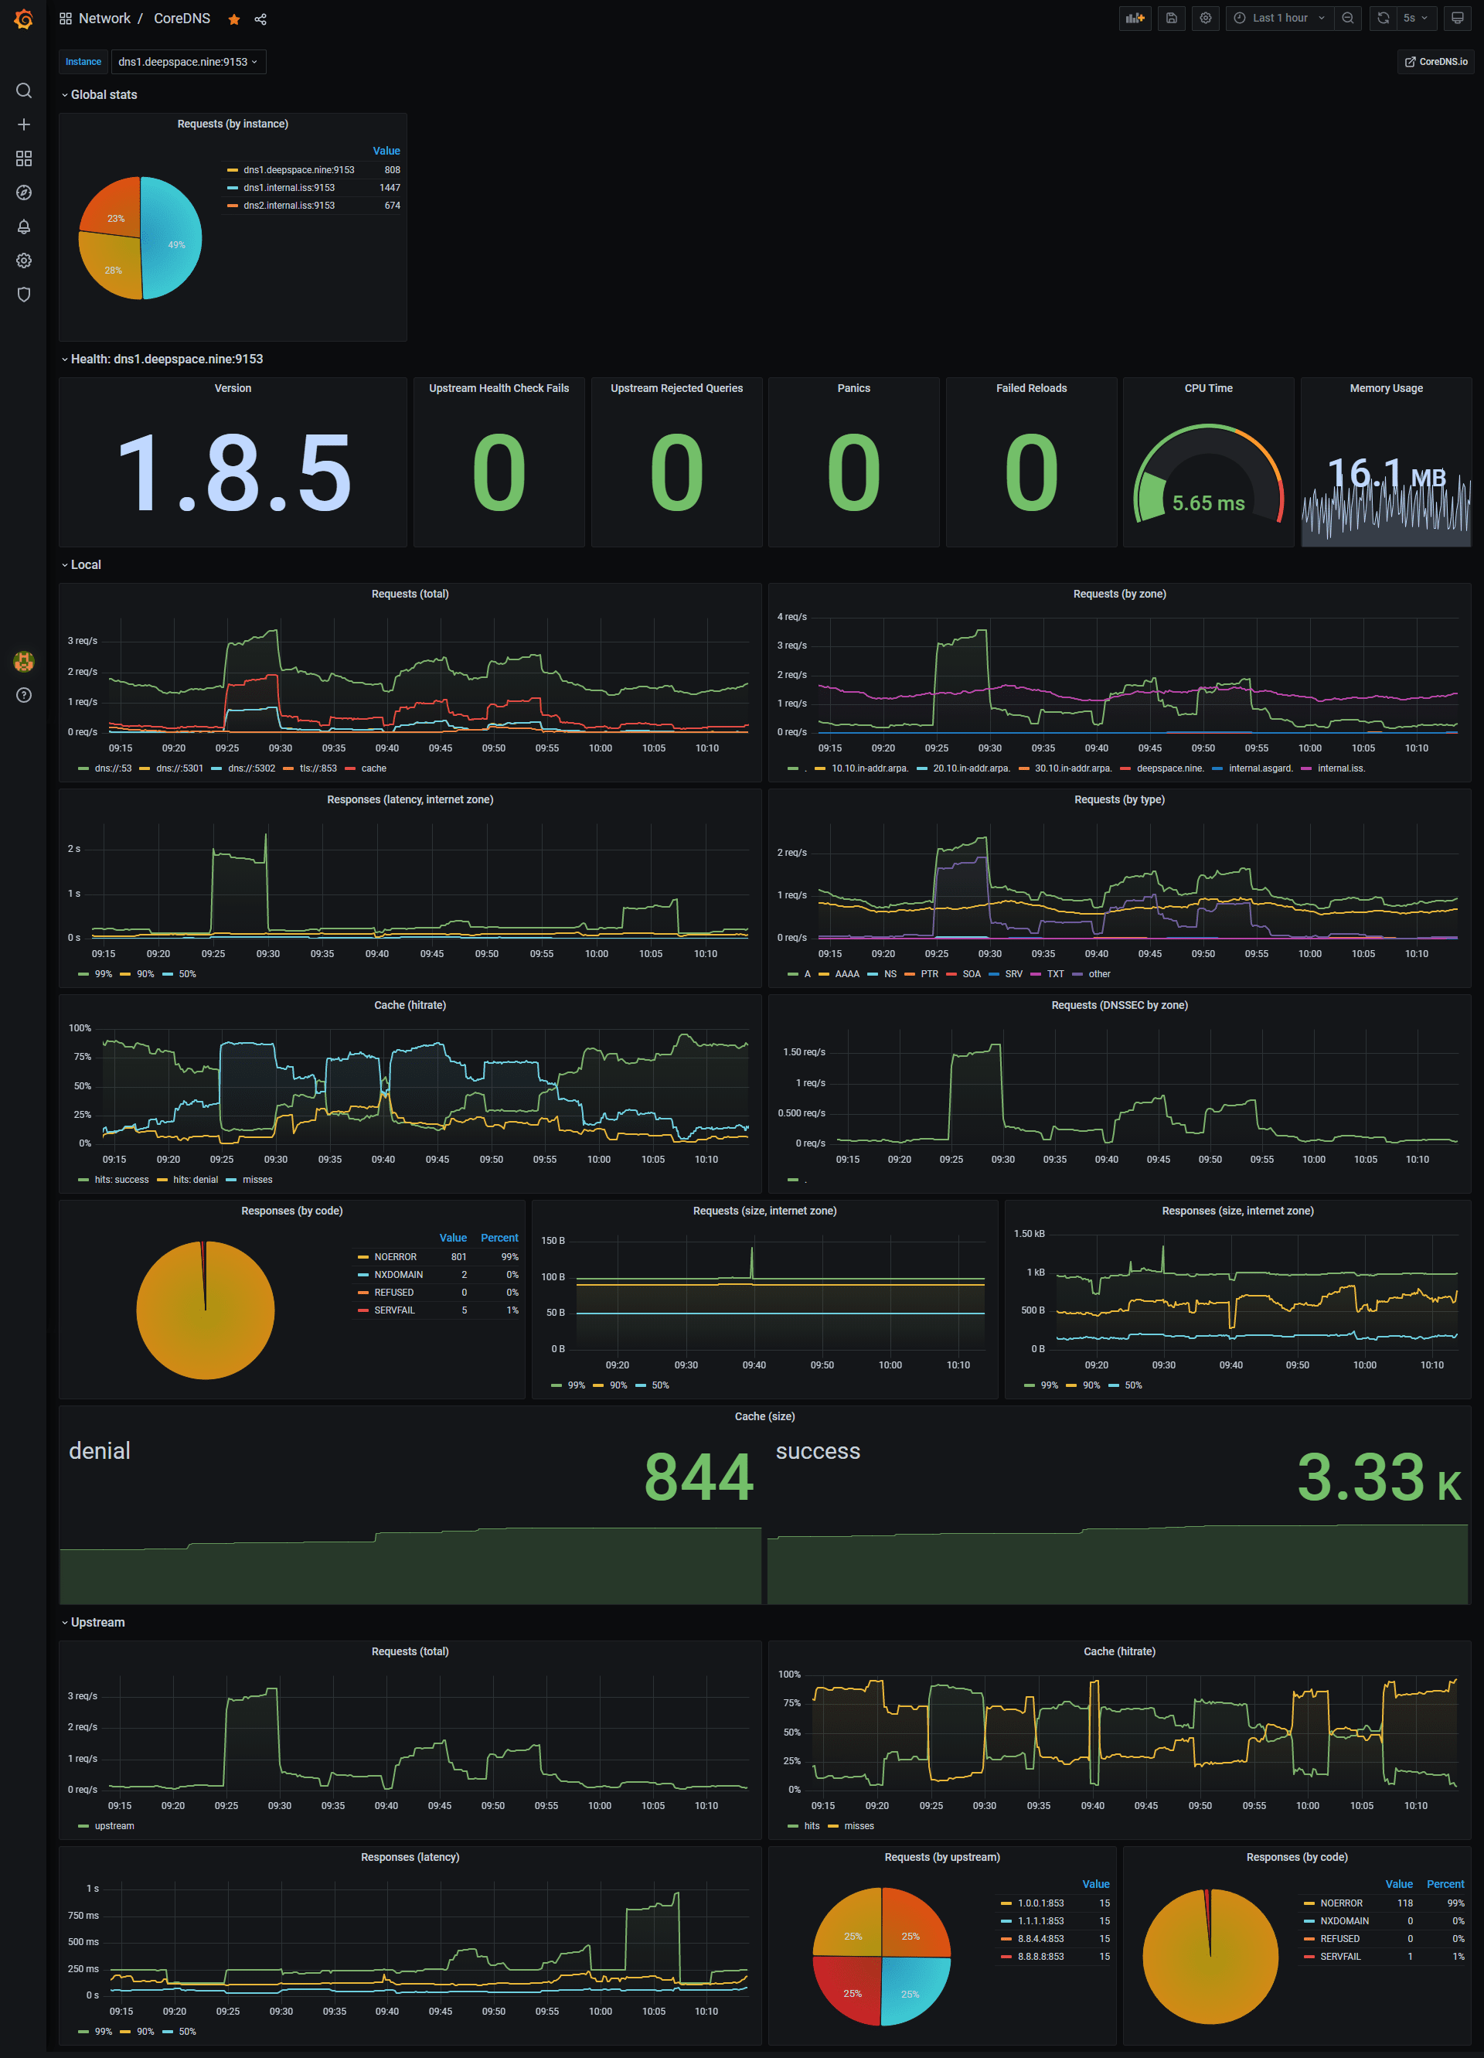1484x2058 pixels.
Task: Open the Instance dropdown dns1.deepspace.nine:9153
Action: pos(188,62)
